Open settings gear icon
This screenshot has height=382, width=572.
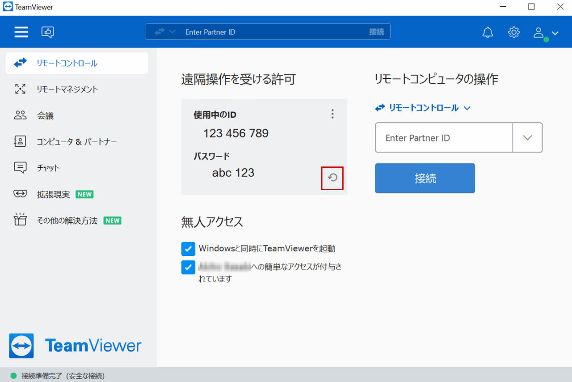(514, 32)
